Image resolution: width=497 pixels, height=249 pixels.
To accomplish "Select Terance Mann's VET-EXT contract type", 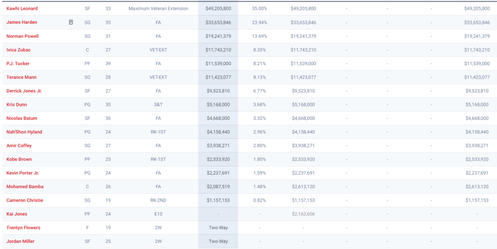I will [x=158, y=77].
